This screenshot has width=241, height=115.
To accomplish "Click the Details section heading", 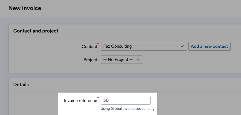I will 21,85.
